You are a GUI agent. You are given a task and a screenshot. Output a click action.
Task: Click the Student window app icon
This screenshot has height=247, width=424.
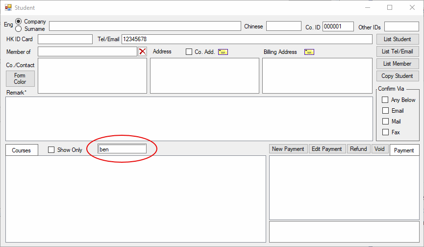(8, 7)
